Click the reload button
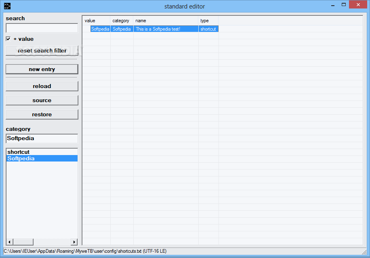 [x=42, y=86]
